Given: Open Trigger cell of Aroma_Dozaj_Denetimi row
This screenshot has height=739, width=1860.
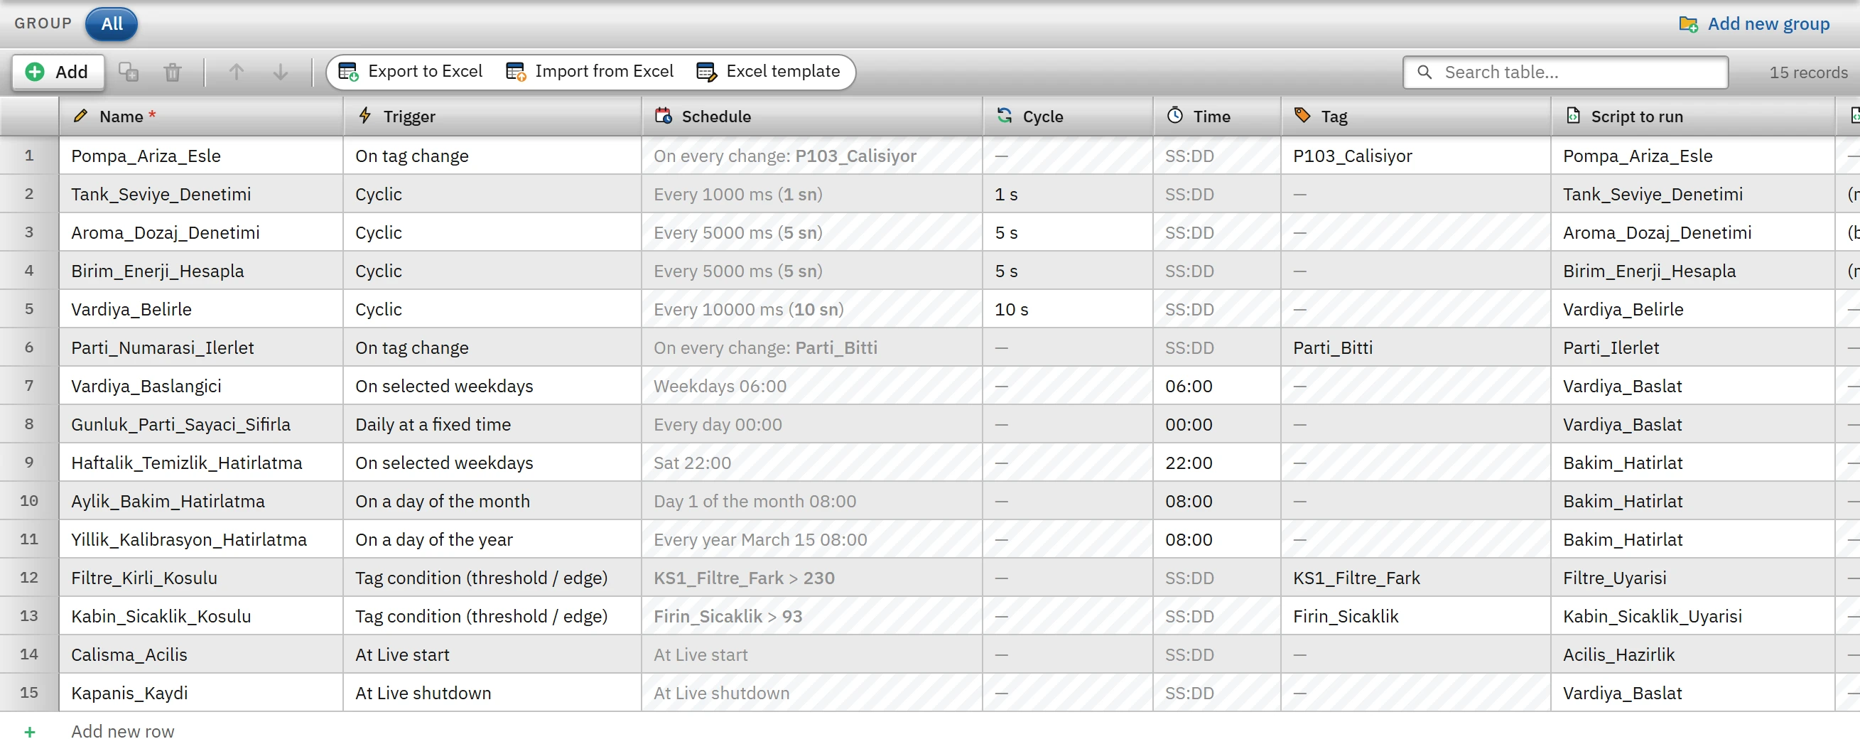Looking at the screenshot, I should point(492,232).
